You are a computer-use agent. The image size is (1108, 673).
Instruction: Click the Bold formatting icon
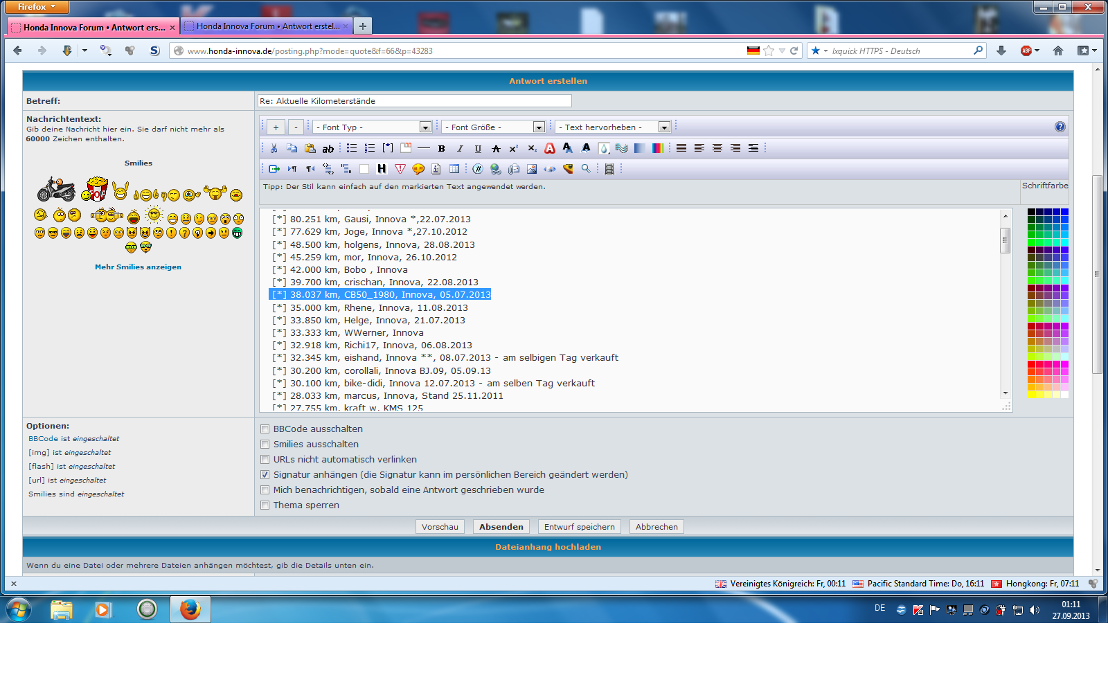click(x=441, y=148)
